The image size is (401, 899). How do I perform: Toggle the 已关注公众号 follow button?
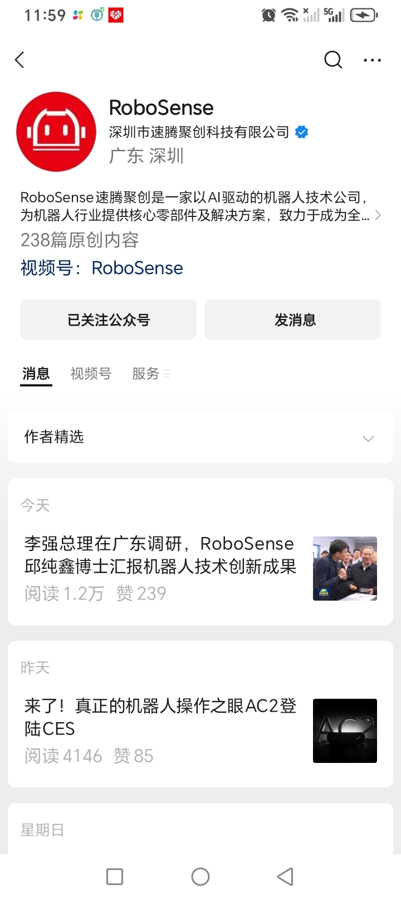[x=109, y=320]
